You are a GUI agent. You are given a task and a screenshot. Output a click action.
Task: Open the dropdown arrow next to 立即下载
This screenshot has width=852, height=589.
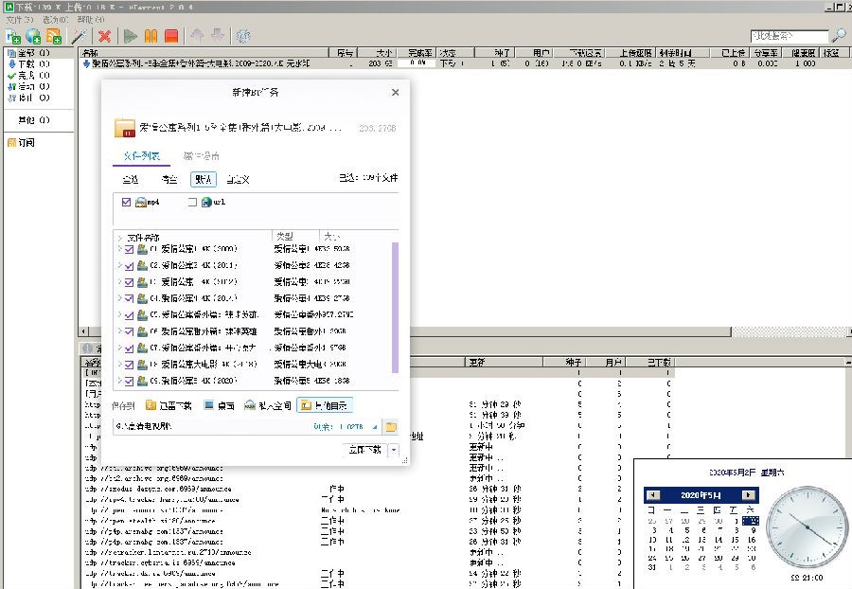coord(394,450)
